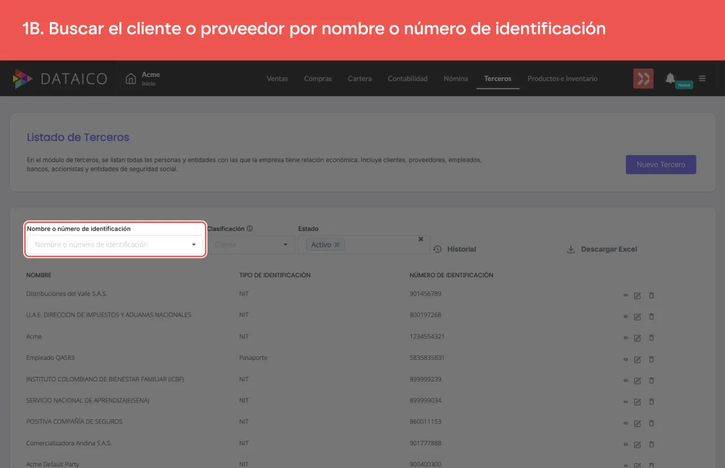Open the Cartera menu
Viewport: 725px width, 468px height.
click(x=360, y=79)
